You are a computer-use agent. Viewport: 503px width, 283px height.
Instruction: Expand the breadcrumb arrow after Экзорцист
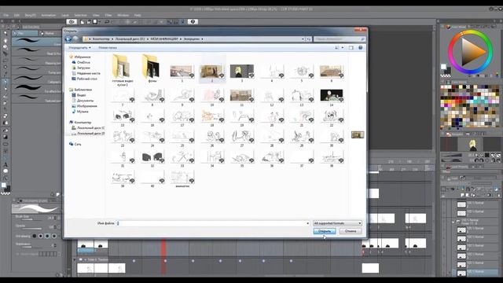pos(202,39)
